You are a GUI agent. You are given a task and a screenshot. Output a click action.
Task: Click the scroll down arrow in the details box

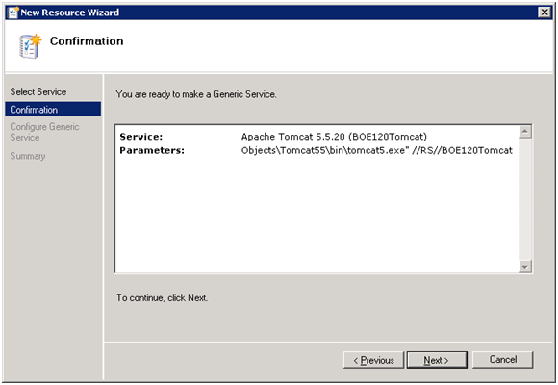coord(525,266)
